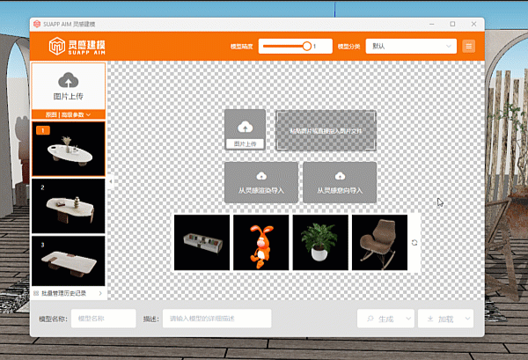Click the cloud upload icon in left panel
This screenshot has height=360, width=528.
click(69, 81)
